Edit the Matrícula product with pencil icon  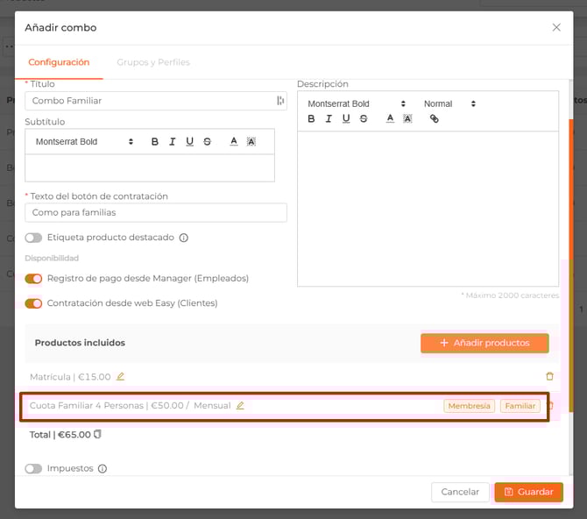121,377
